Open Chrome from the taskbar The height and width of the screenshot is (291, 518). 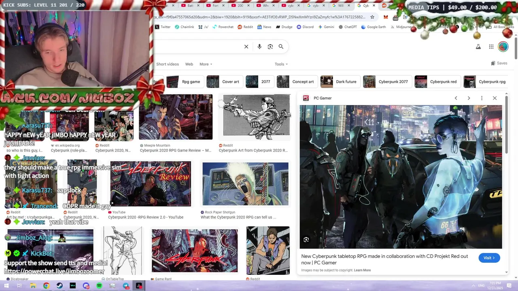coord(46,286)
